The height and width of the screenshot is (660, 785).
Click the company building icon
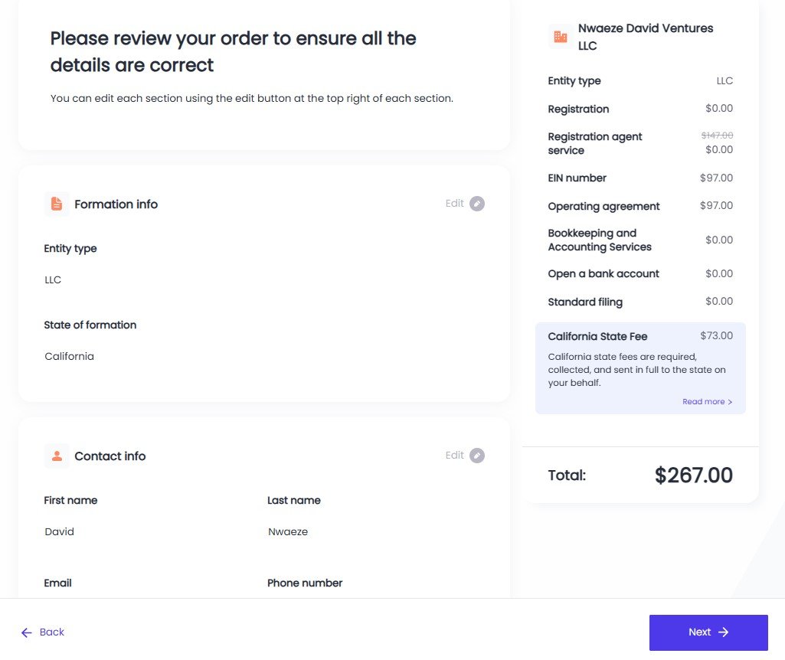click(x=560, y=37)
